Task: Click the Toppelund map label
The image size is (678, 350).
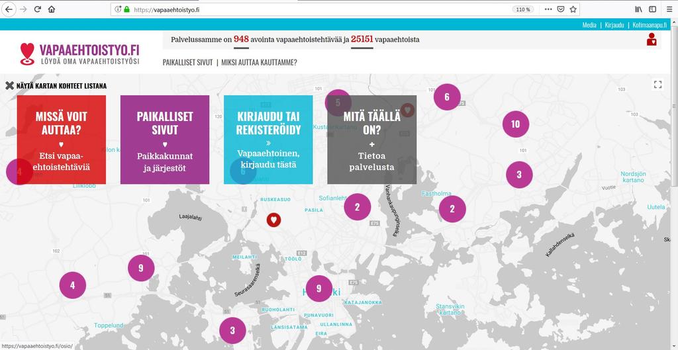Action: [109, 326]
